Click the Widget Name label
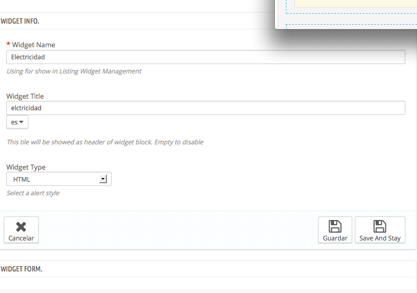 (x=34, y=45)
